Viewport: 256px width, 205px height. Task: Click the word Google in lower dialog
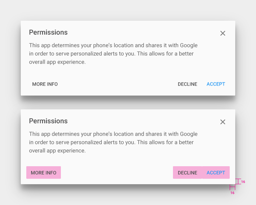tap(189, 134)
